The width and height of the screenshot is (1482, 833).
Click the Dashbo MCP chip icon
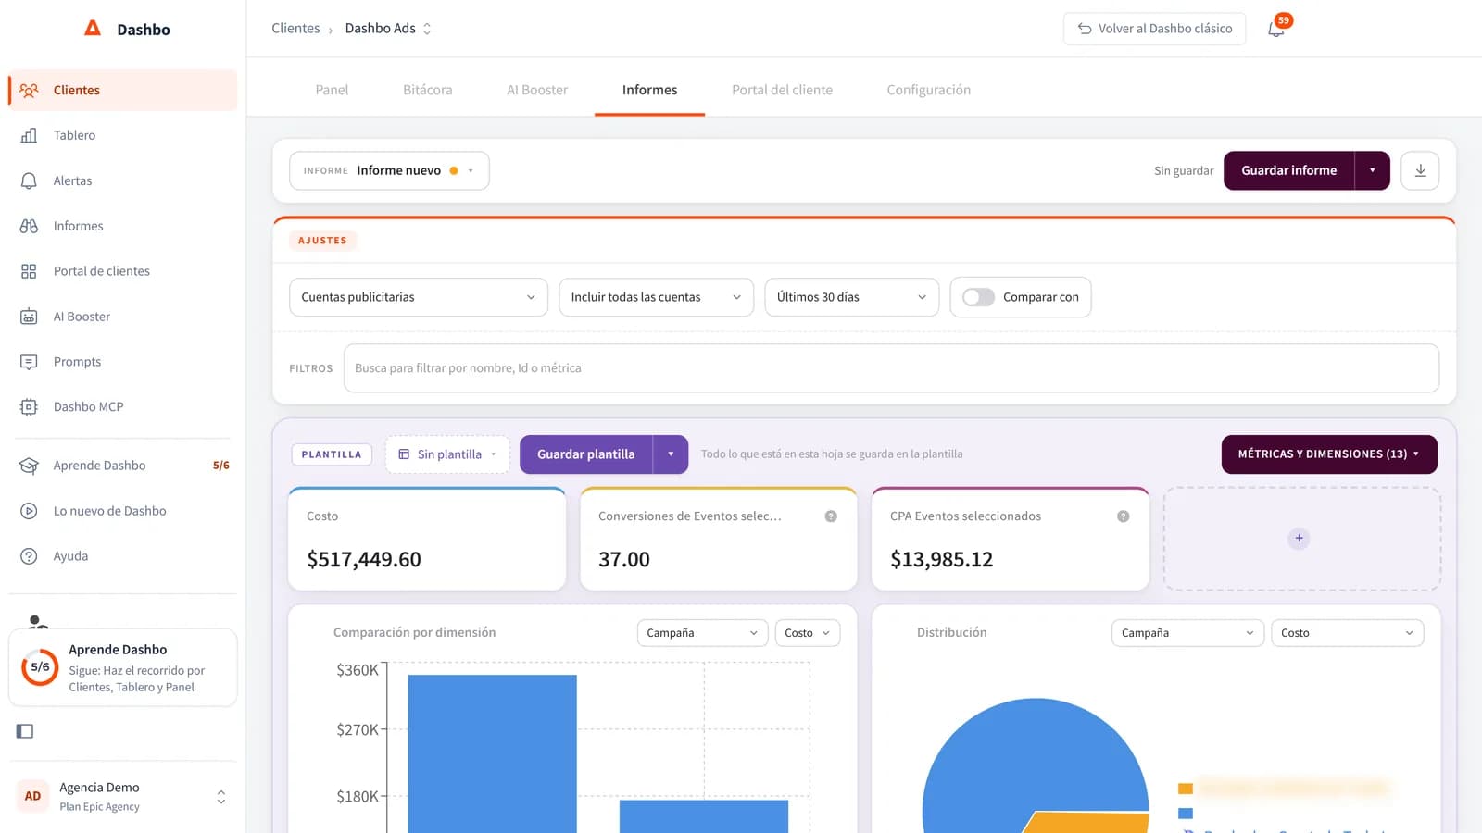pyautogui.click(x=29, y=407)
